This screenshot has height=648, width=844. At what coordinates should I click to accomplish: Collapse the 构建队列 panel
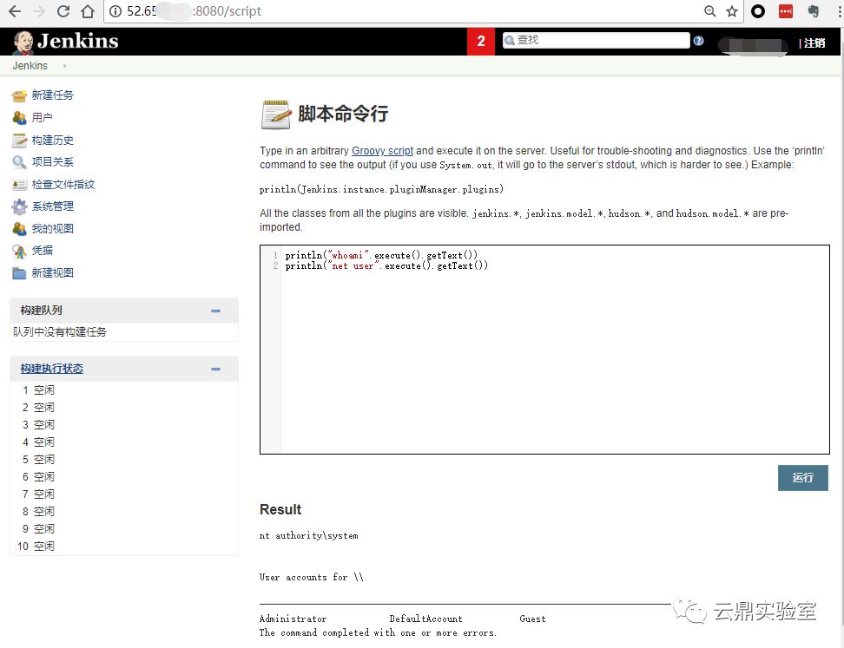coord(216,310)
